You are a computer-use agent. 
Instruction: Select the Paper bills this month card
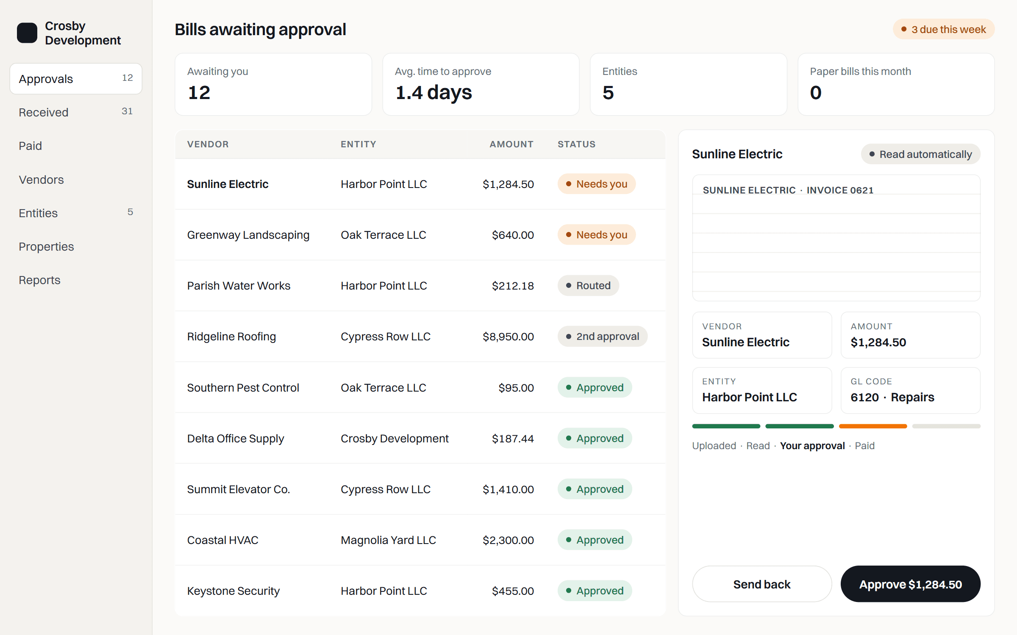point(896,84)
